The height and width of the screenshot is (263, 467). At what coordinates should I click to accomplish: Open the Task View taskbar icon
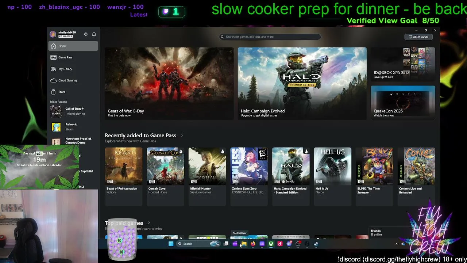point(226,244)
